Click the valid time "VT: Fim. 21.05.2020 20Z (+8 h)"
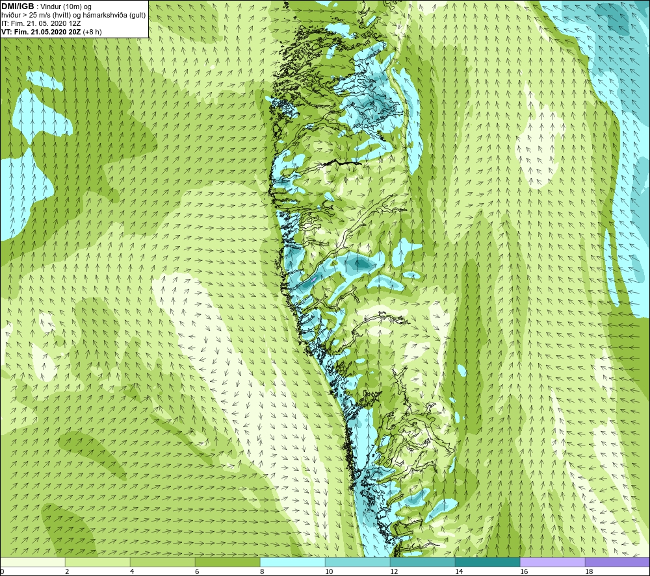The image size is (650, 576). (x=51, y=32)
